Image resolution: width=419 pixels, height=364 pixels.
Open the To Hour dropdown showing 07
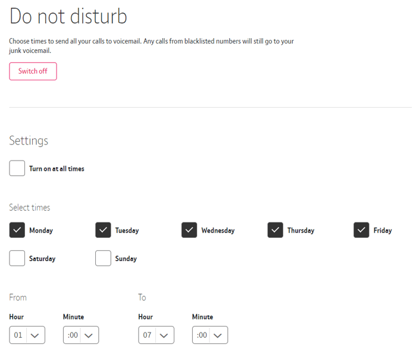coord(156,335)
